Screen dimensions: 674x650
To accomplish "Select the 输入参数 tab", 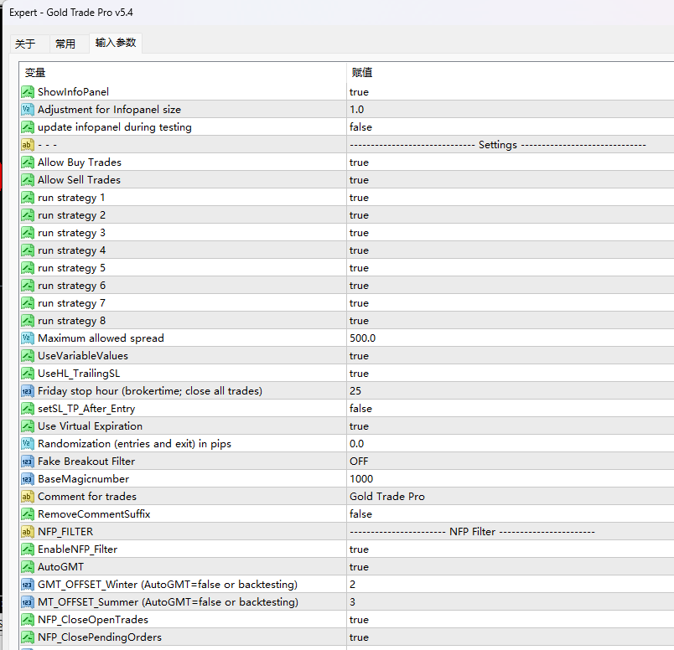I will tap(116, 43).
